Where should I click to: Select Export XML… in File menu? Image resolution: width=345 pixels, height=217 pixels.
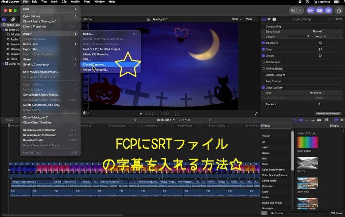50,49
